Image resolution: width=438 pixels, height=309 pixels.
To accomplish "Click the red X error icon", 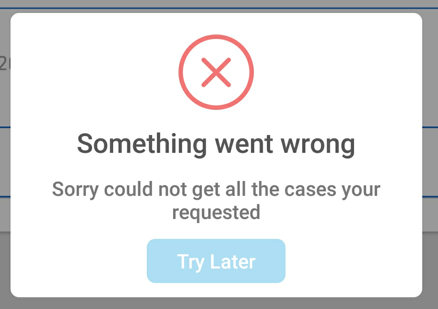I will [216, 72].
